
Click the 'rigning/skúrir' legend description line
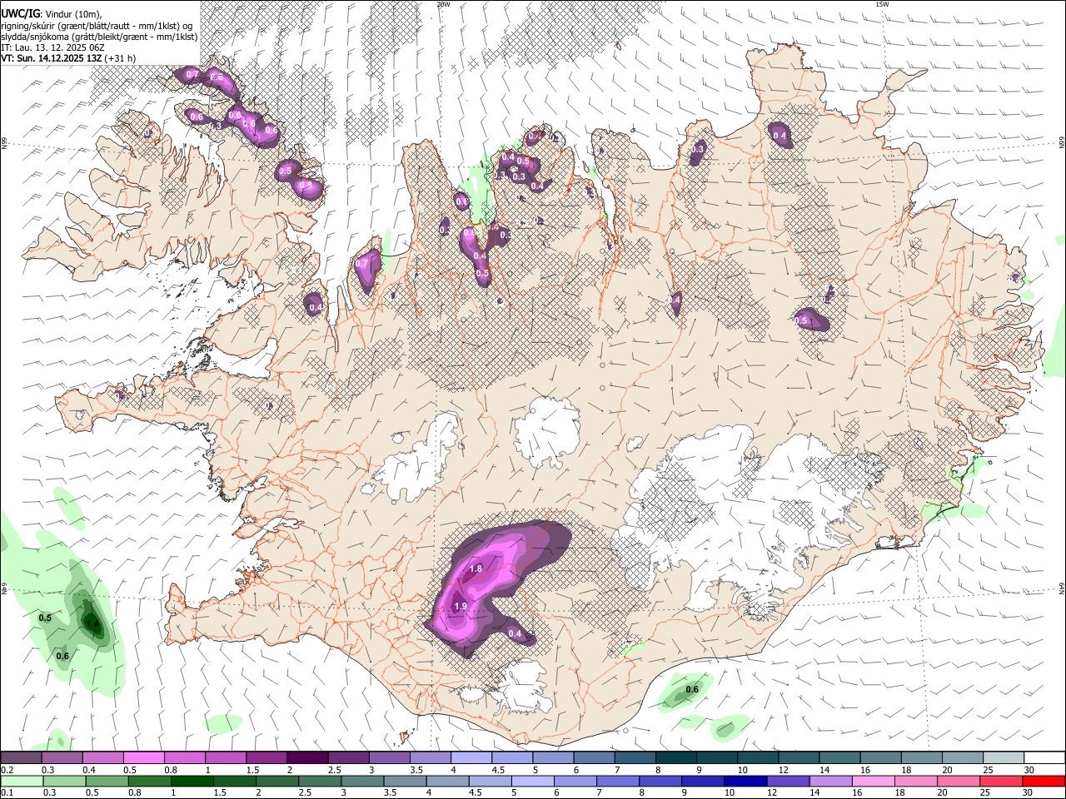(97, 26)
